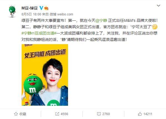Open the @宁静 mention link
Screen dimensions: 166x119
tap(101, 20)
